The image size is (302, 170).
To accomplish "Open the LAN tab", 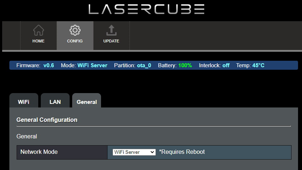I will click(x=55, y=102).
